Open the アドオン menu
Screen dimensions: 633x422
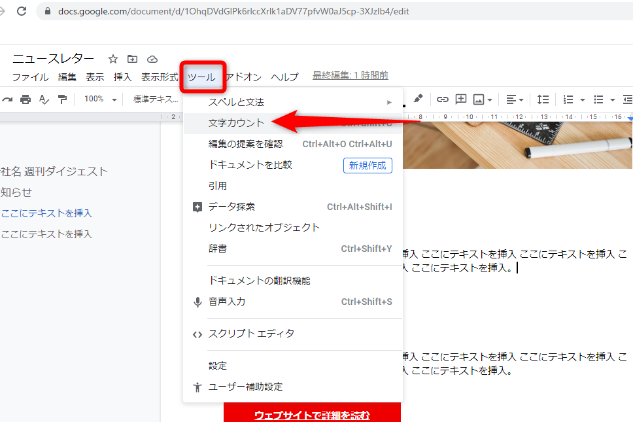click(x=243, y=77)
